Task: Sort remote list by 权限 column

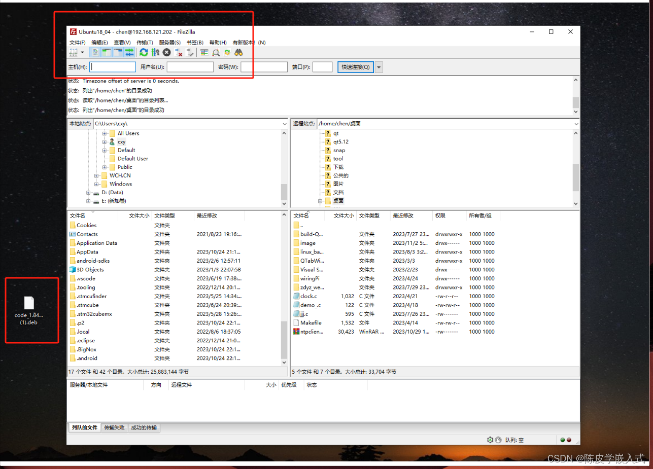Action: (449, 215)
